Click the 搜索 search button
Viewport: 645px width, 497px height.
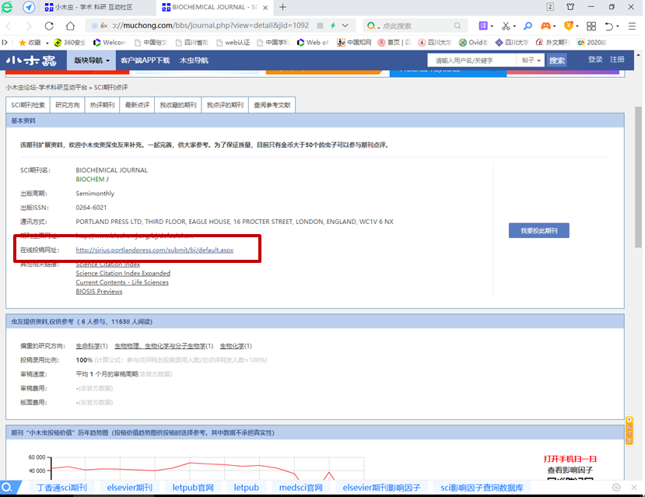[556, 61]
